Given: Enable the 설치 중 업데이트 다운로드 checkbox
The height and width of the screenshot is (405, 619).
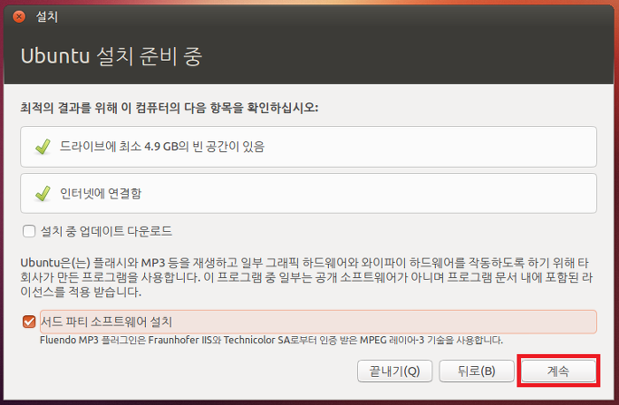Looking at the screenshot, I should [x=29, y=231].
